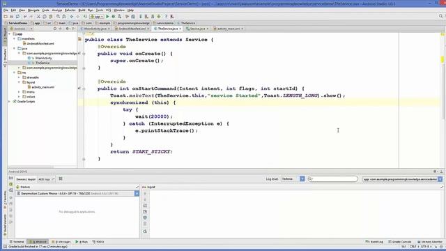Click the logcat scroll-up arrow icon
This screenshot has height=251, width=446.
click(145, 194)
